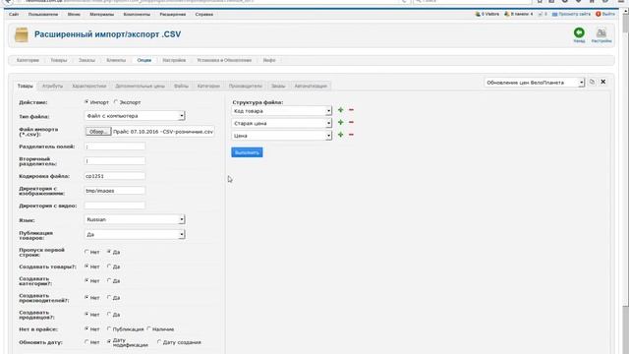Open the Компоненты menu
The width and height of the screenshot is (629, 354).
(137, 14)
